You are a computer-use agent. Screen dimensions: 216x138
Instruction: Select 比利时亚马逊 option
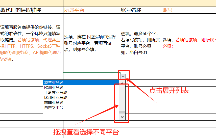click(x=81, y=98)
